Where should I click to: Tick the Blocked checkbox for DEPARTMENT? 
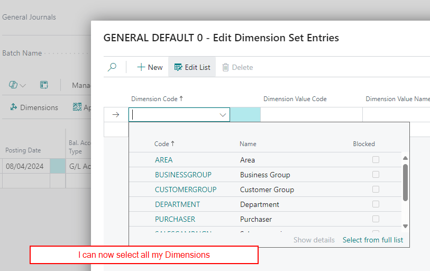click(376, 204)
